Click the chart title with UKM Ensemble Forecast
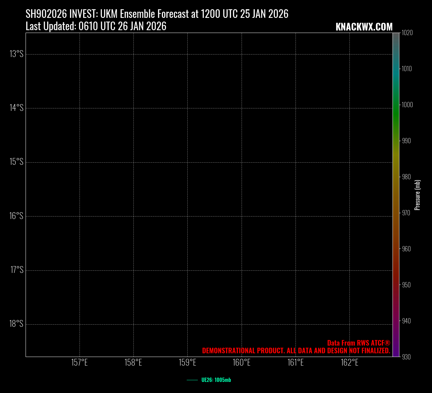The image size is (432, 393). tap(157, 14)
